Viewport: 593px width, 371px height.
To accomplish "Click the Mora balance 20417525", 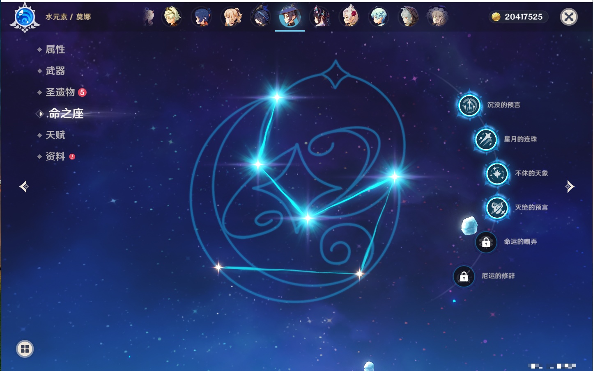I will click(524, 17).
